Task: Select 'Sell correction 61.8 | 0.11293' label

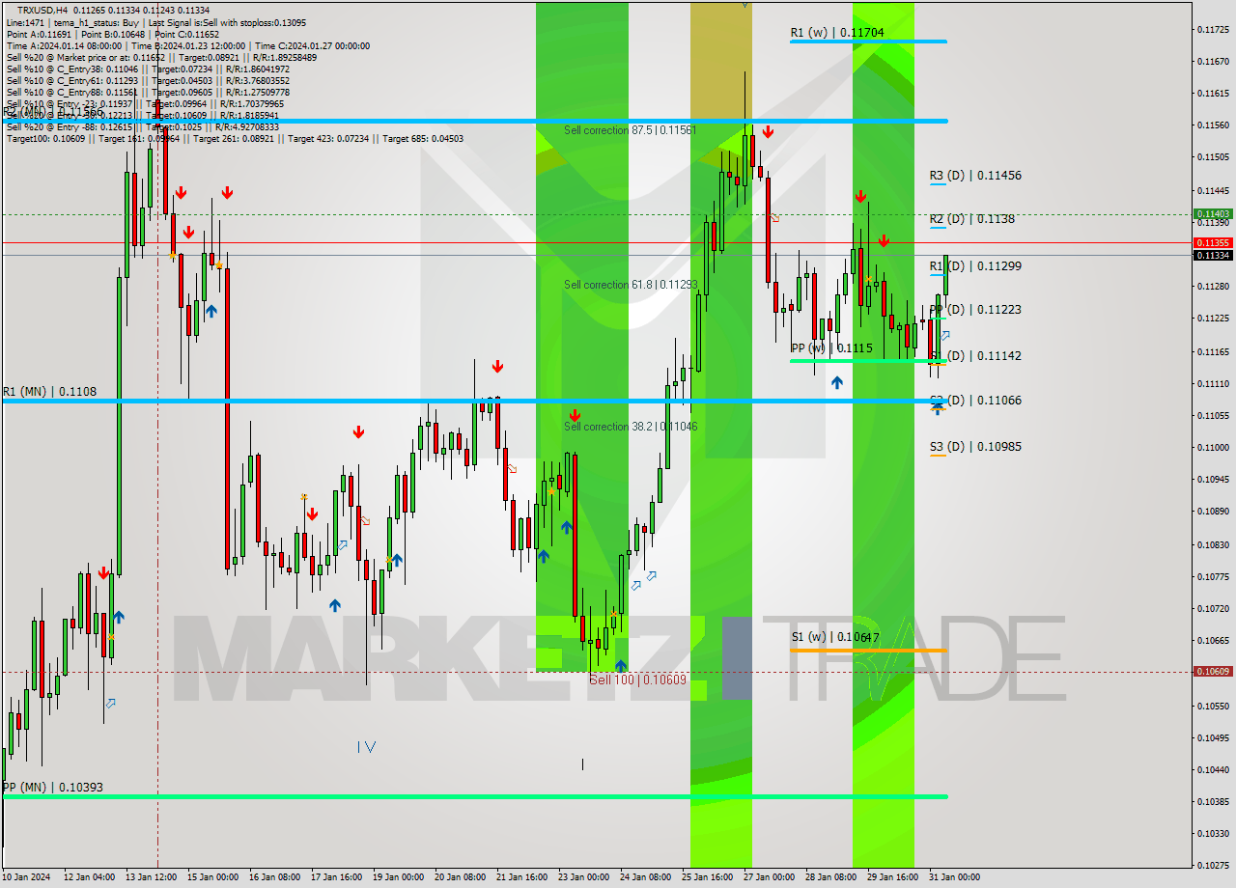Action: tap(630, 285)
